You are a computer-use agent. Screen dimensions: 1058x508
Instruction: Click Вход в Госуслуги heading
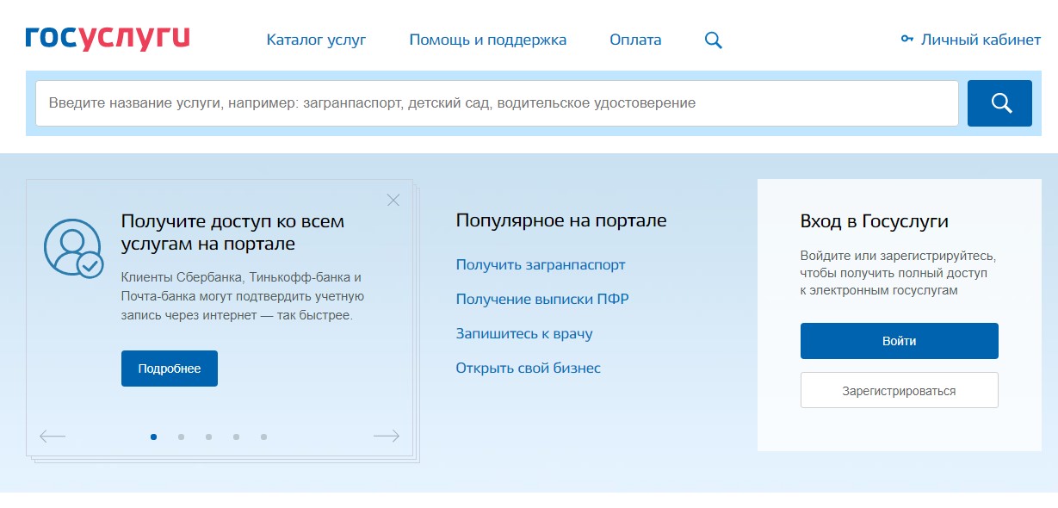click(875, 221)
